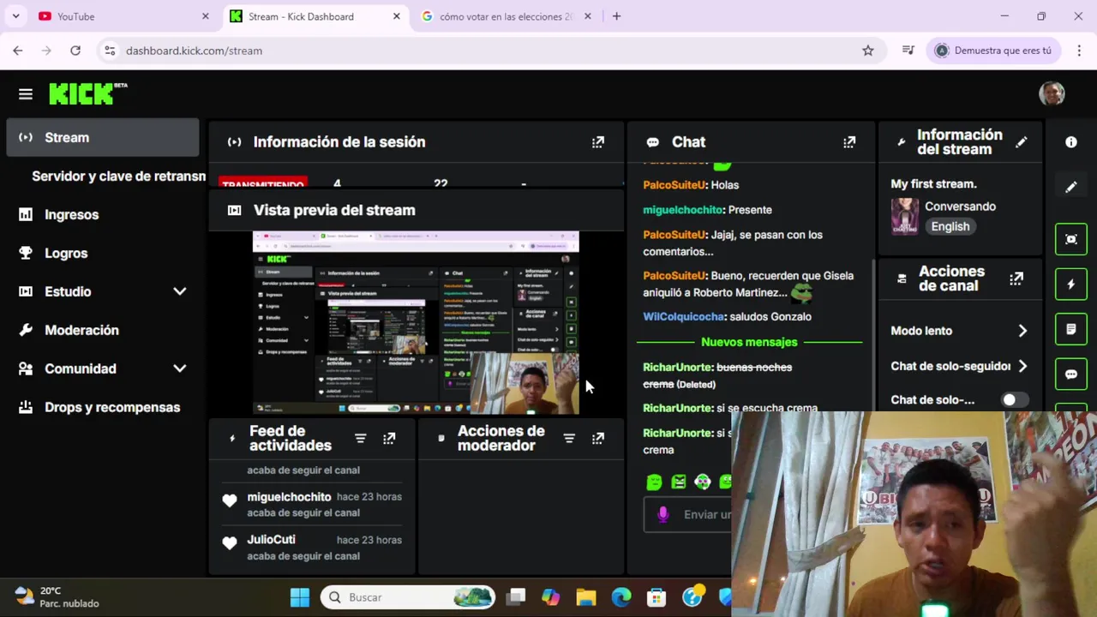
Task: Open filter options for Feed de actividades
Action: (x=361, y=439)
